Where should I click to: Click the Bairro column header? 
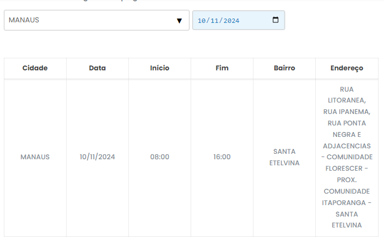(x=284, y=68)
